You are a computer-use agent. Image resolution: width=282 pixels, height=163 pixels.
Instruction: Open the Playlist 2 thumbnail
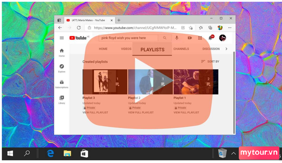tap(150, 82)
